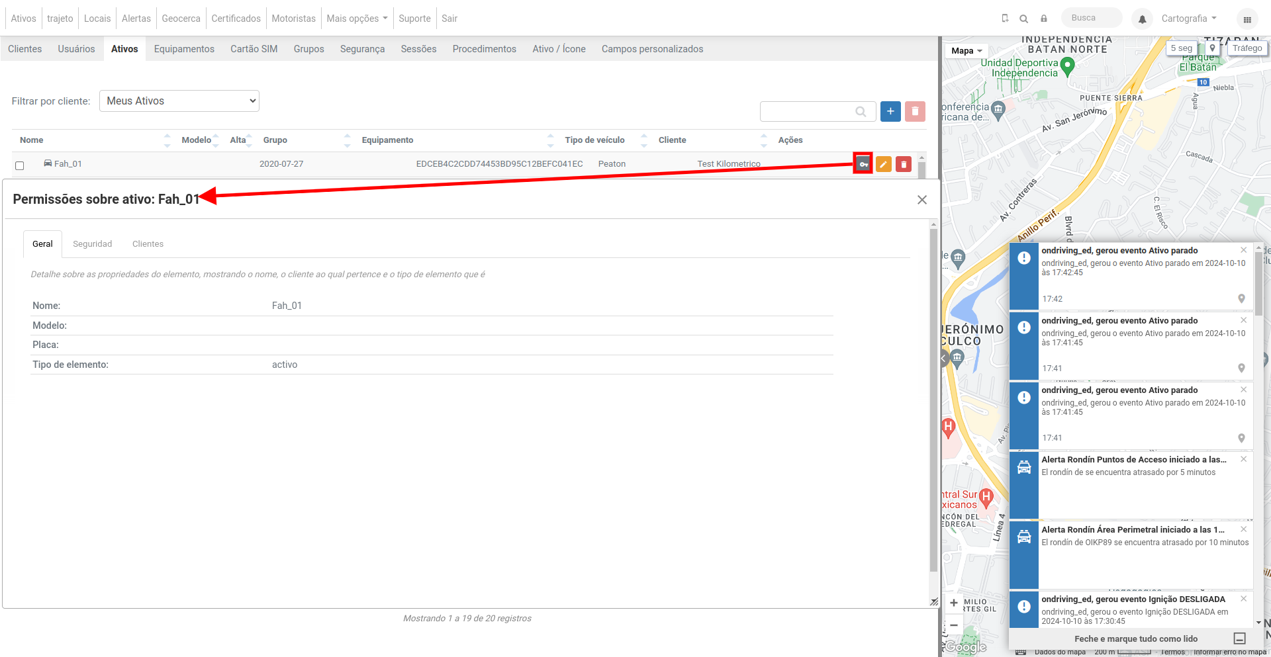
Task: Click the padlock icon in top bar
Action: [x=1044, y=19]
